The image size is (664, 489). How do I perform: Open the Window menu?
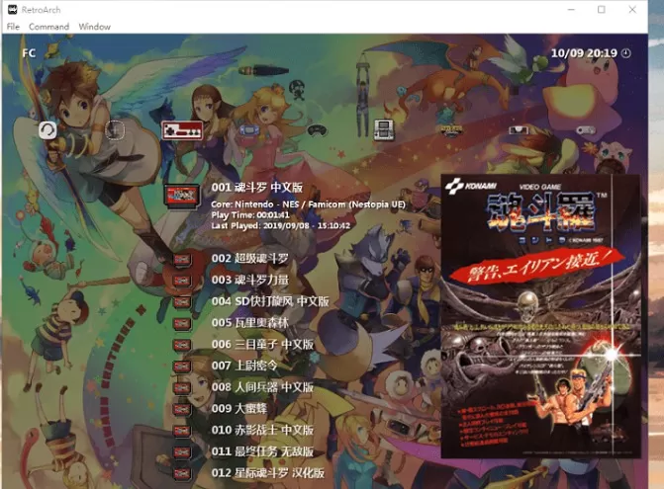pos(94,27)
